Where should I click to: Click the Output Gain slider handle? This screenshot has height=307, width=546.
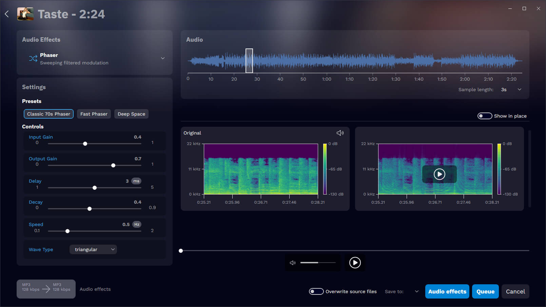point(113,165)
